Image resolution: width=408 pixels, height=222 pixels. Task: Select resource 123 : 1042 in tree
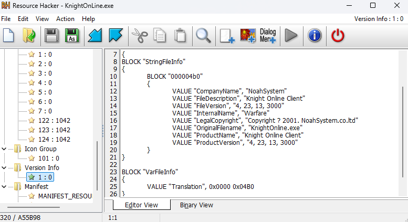pos(54,130)
